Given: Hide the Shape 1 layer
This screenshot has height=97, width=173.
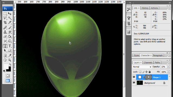Looking at the screenshot, I should tap(134, 77).
